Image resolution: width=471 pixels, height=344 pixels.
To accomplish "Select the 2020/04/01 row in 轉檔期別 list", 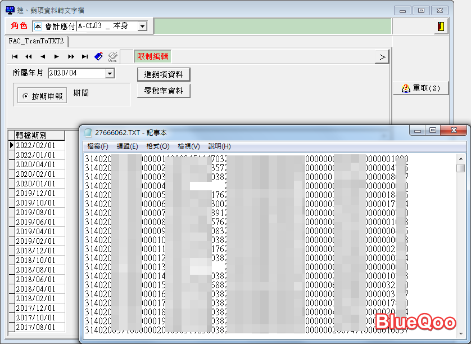I will (x=35, y=164).
